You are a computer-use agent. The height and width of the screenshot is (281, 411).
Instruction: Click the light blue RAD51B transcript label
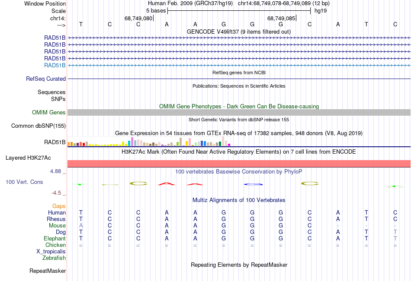(x=55, y=66)
